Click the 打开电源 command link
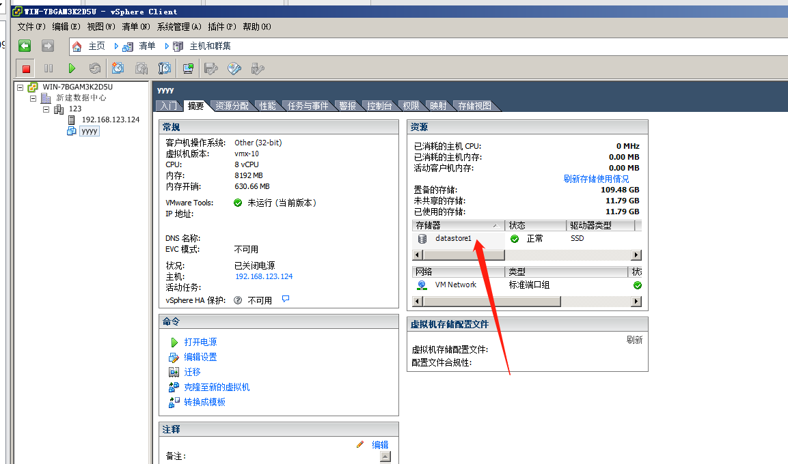The height and width of the screenshot is (464, 788). (x=200, y=342)
